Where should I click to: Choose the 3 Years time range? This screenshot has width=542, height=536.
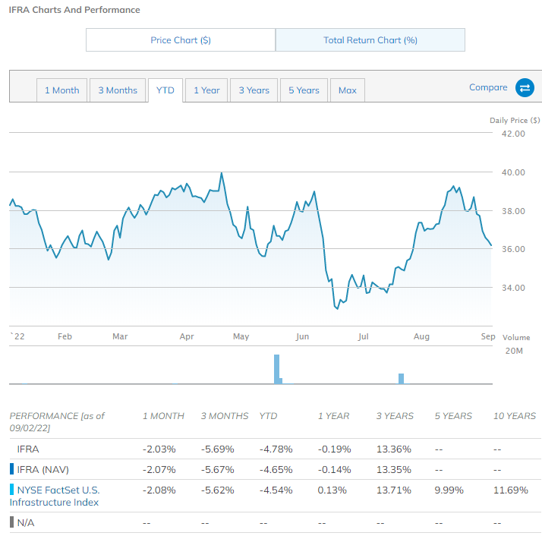point(254,90)
